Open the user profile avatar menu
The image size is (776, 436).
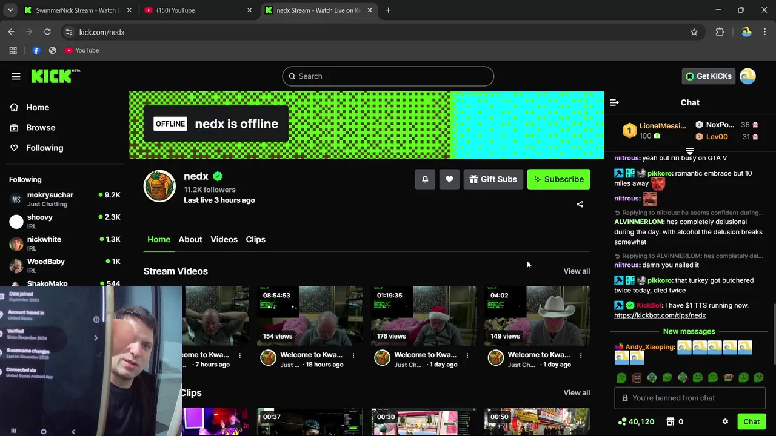748,76
